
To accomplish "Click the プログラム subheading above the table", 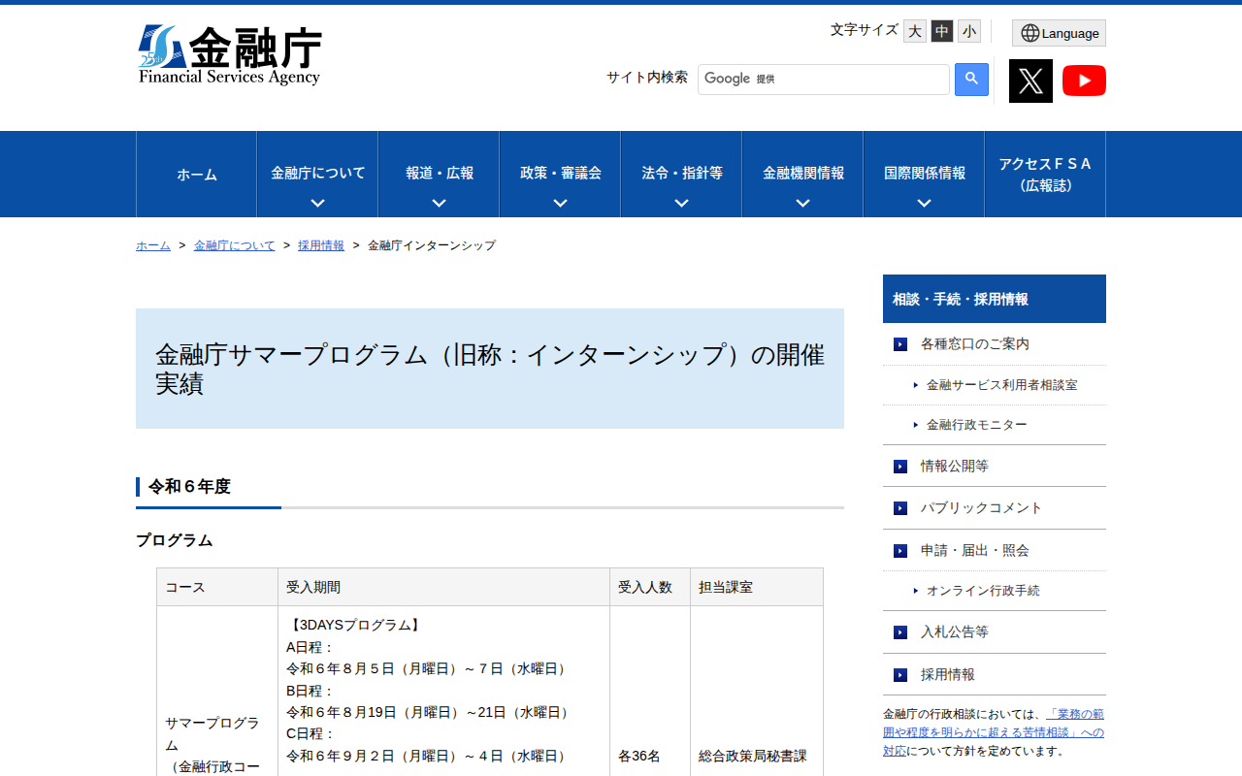I will pos(175,540).
